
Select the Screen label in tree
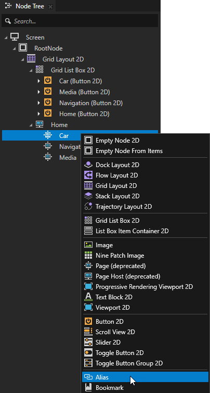coord(35,37)
